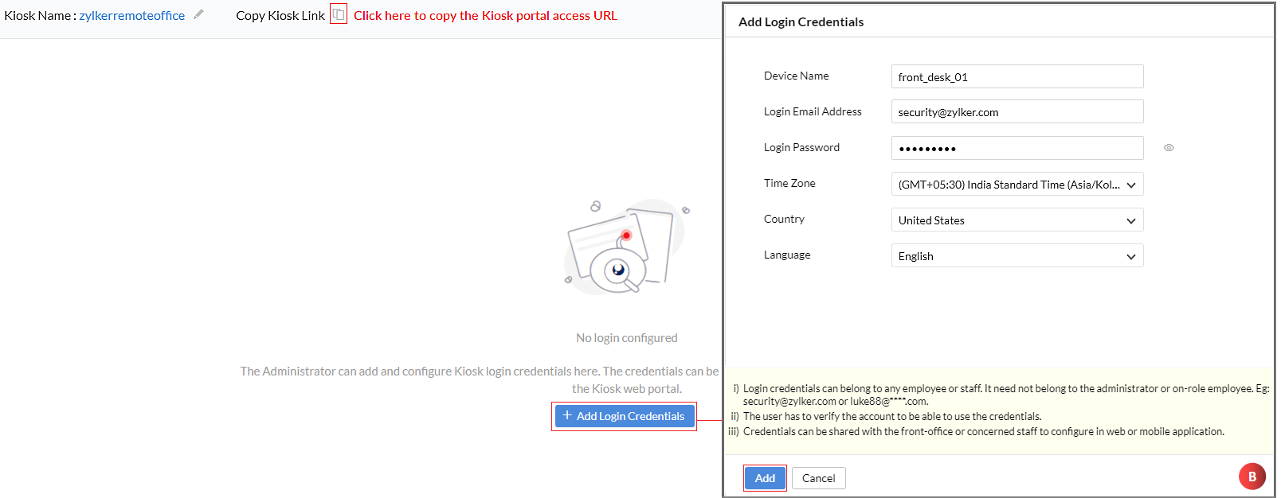The width and height of the screenshot is (1281, 498).
Task: Open the zylkerremoteoffice kiosk name link
Action: coord(131,15)
